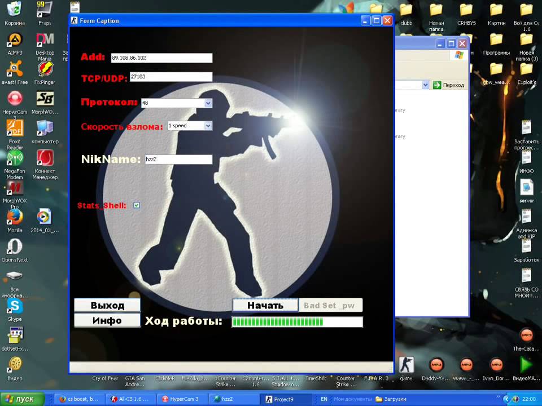Viewport: 542px width, 406px height.
Task: Launch MorphVOX icon with SB logo
Action: coord(45,99)
